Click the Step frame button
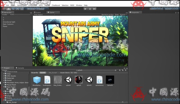180x104 pixels. coord(94,9)
